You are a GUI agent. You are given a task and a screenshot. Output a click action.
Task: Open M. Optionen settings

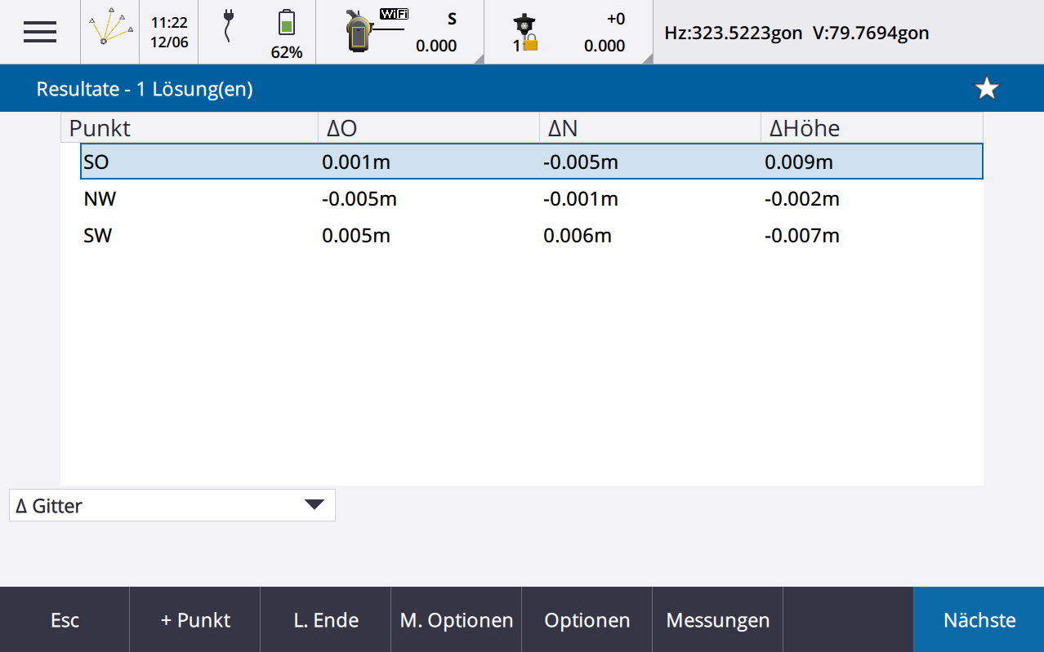click(x=456, y=620)
